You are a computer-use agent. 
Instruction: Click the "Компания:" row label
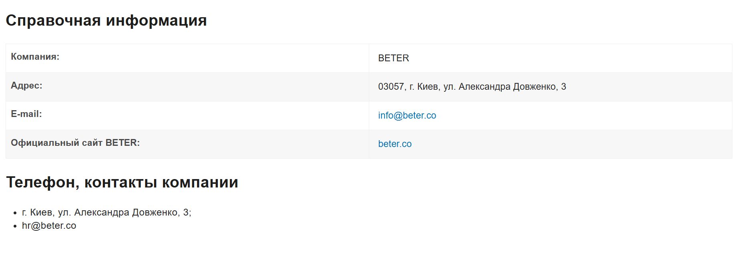[x=35, y=56]
